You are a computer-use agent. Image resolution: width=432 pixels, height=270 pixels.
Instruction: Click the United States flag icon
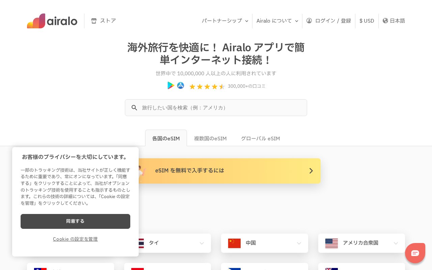(331, 243)
